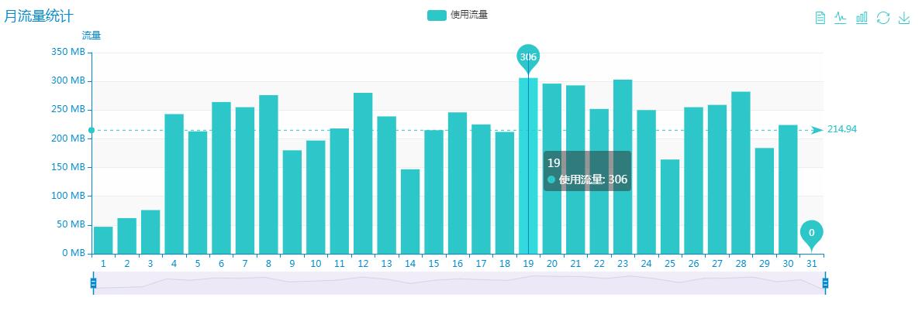
Task: Select the bar for day 23
Action: [623, 167]
